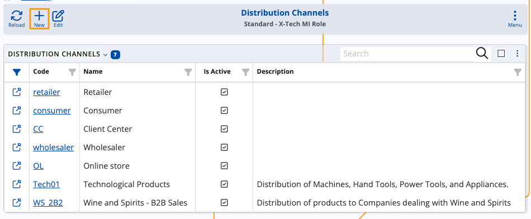
Task: Open the Name column filter funnel
Action: point(188,72)
